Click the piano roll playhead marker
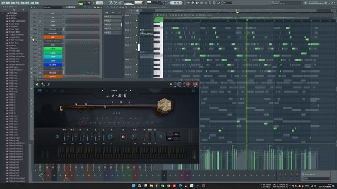The width and height of the screenshot is (337, 189). (247, 20)
